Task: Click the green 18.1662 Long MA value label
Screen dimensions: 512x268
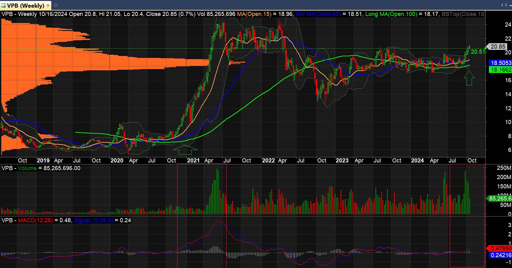Action: (499, 70)
